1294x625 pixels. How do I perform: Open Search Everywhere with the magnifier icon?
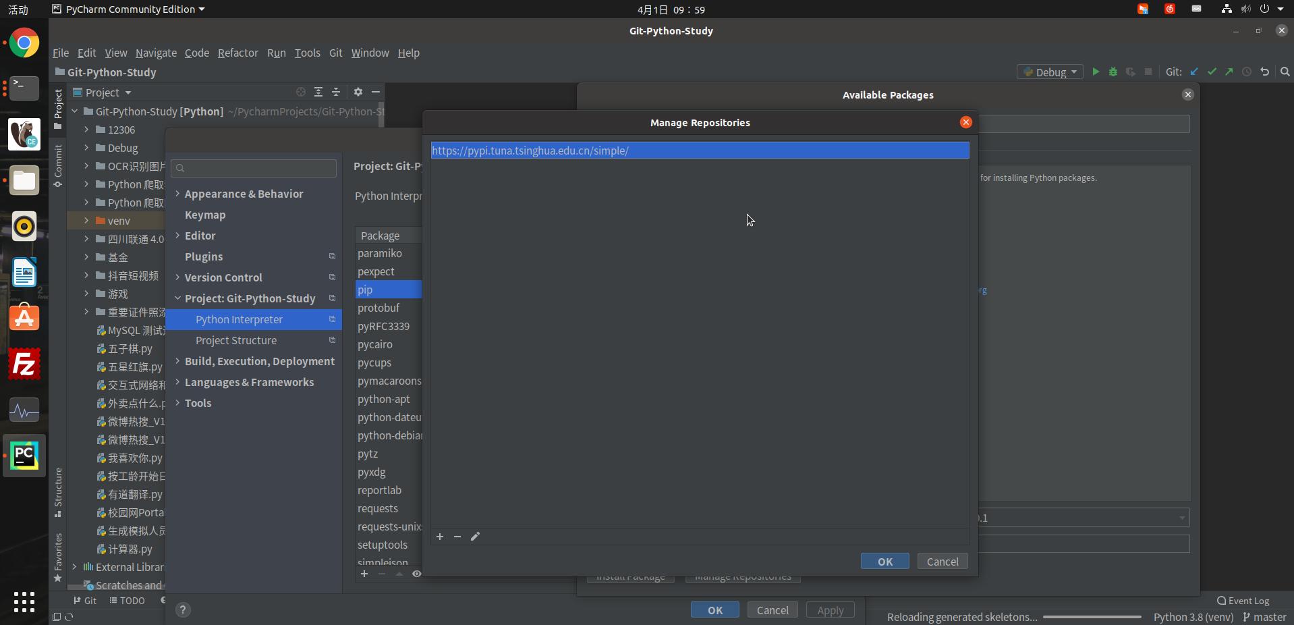point(1285,72)
